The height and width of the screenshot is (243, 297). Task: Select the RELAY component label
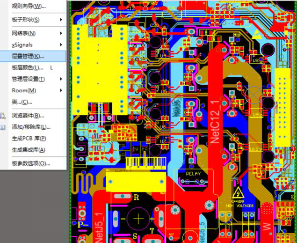[193, 173]
